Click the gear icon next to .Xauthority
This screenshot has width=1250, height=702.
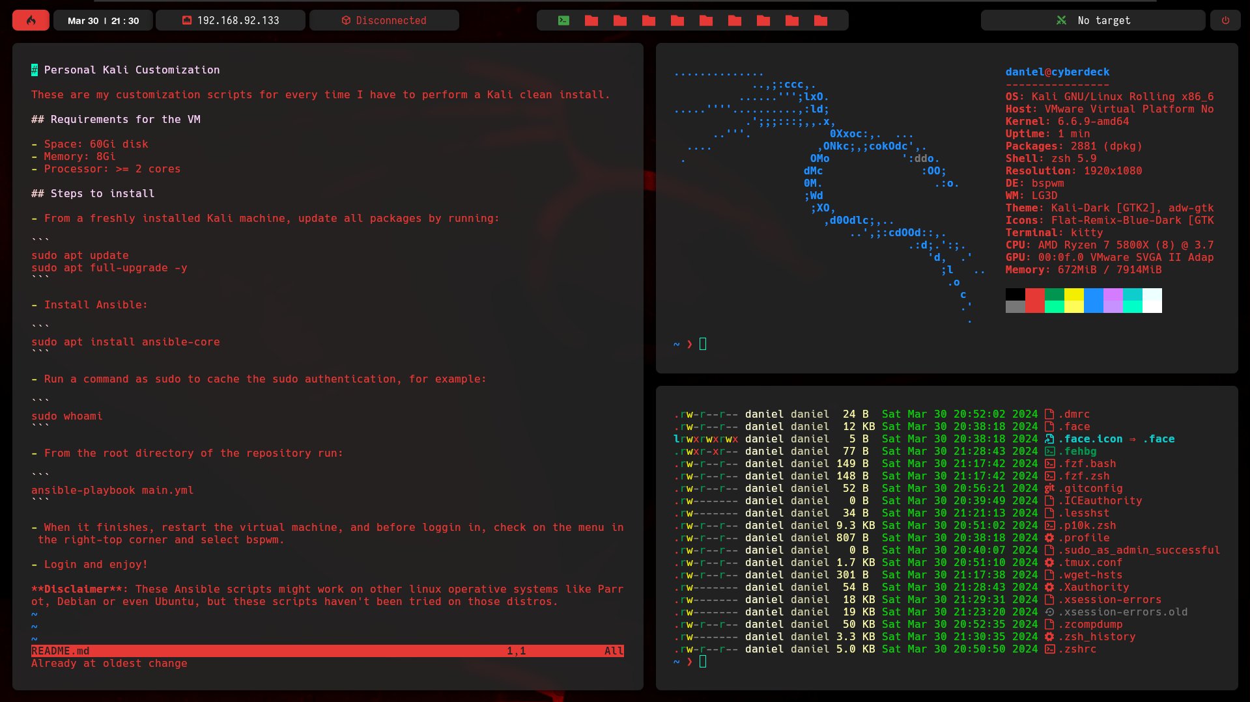point(1049,587)
